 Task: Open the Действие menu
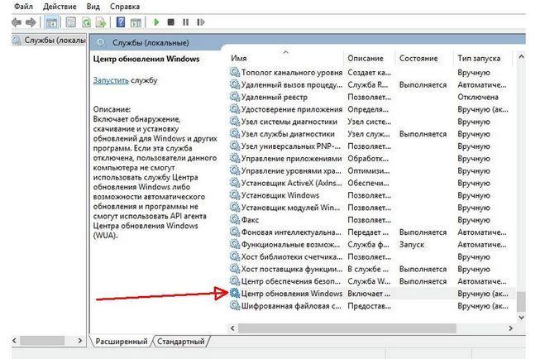click(x=60, y=7)
